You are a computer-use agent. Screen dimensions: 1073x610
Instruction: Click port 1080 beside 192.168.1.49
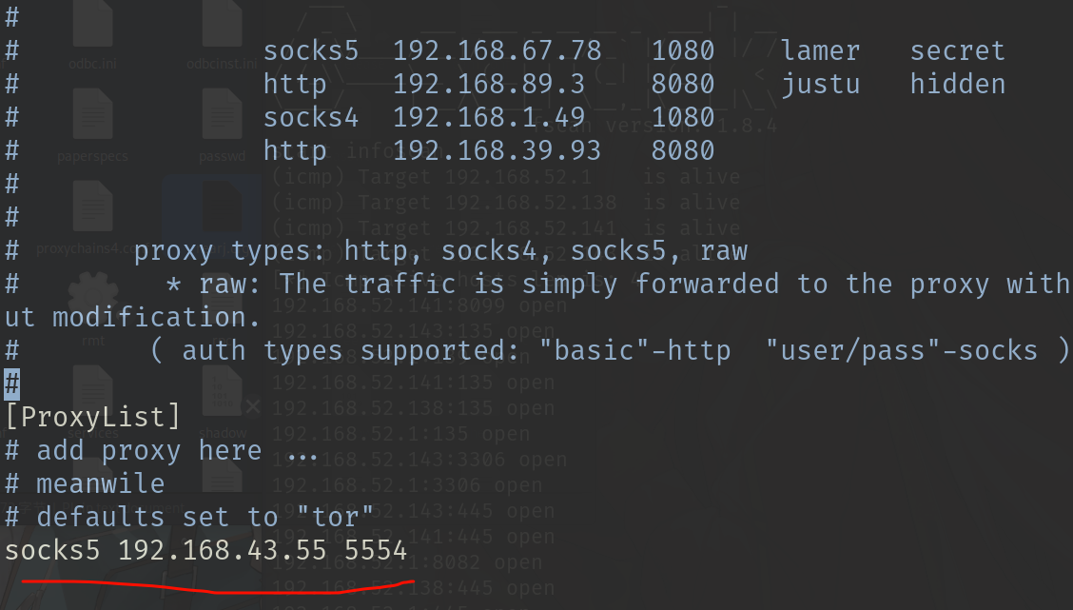pyautogui.click(x=683, y=118)
